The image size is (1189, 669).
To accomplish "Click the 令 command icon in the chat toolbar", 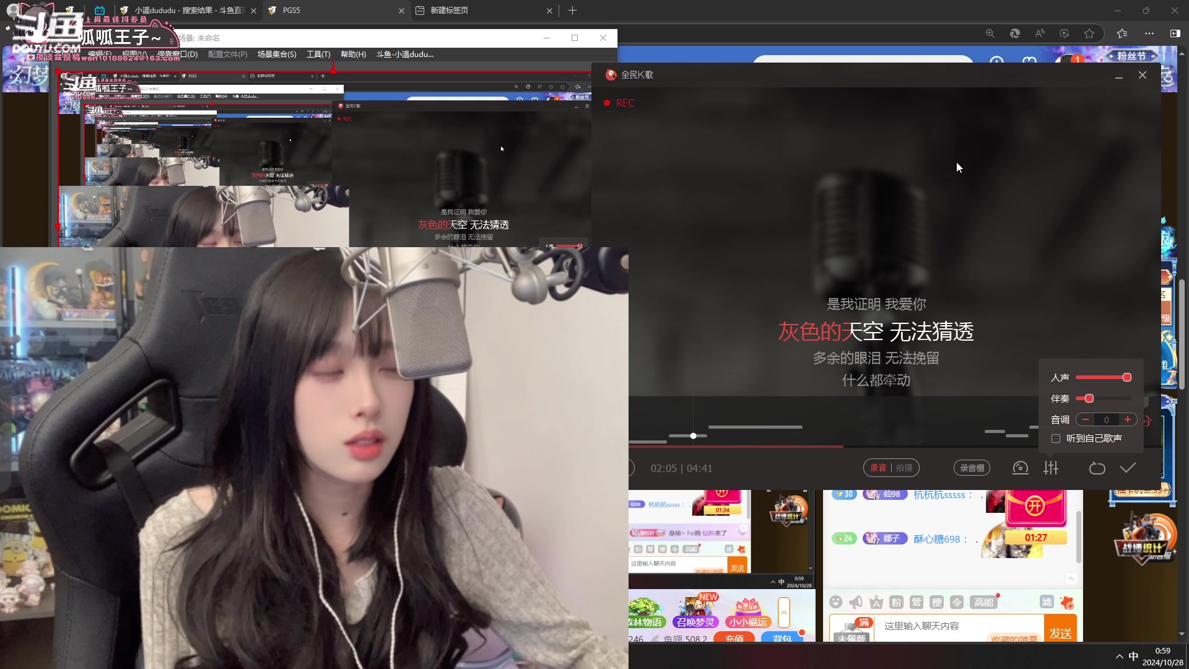I will click(x=957, y=602).
